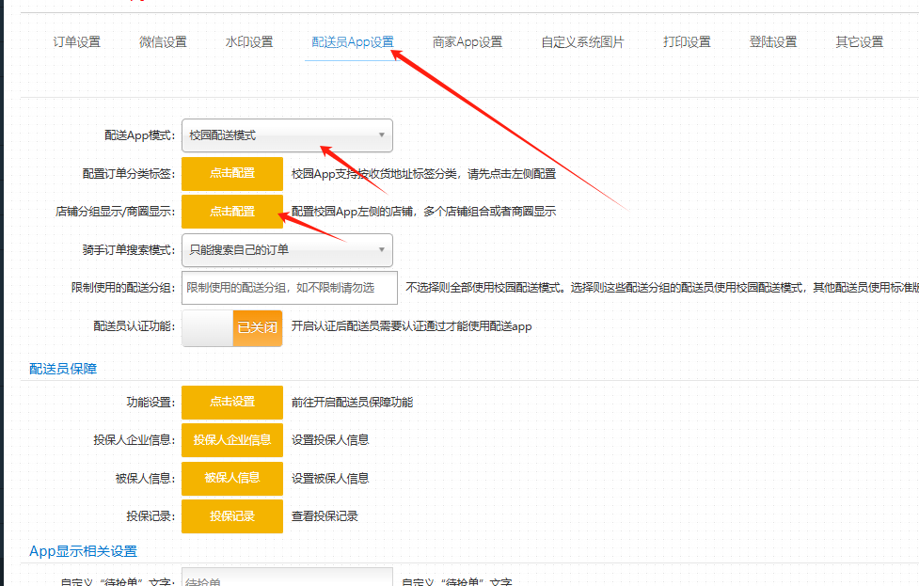Screen dimensions: 919x586
Task: Open the 订单设置 tab
Action: click(x=77, y=42)
